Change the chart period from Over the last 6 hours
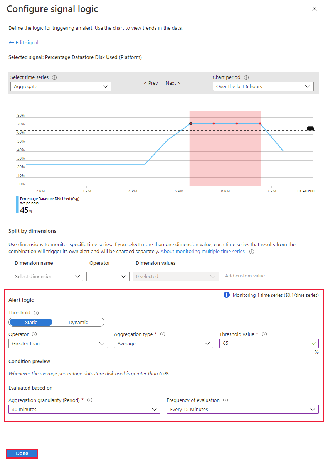This screenshot has height=462, width=328. (263, 86)
